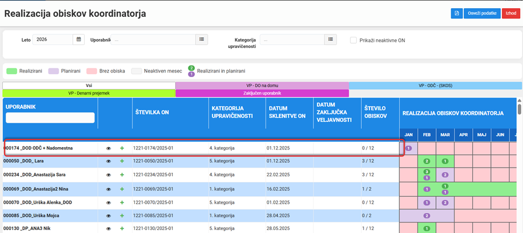Click the planned badge 1 in JAN for user 000174
This screenshot has height=233, width=523.
408,148
